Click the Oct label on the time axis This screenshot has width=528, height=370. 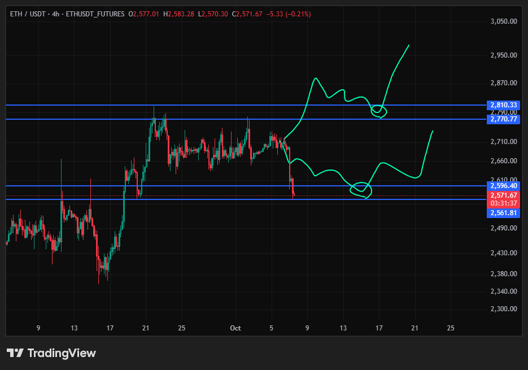[x=235, y=328]
